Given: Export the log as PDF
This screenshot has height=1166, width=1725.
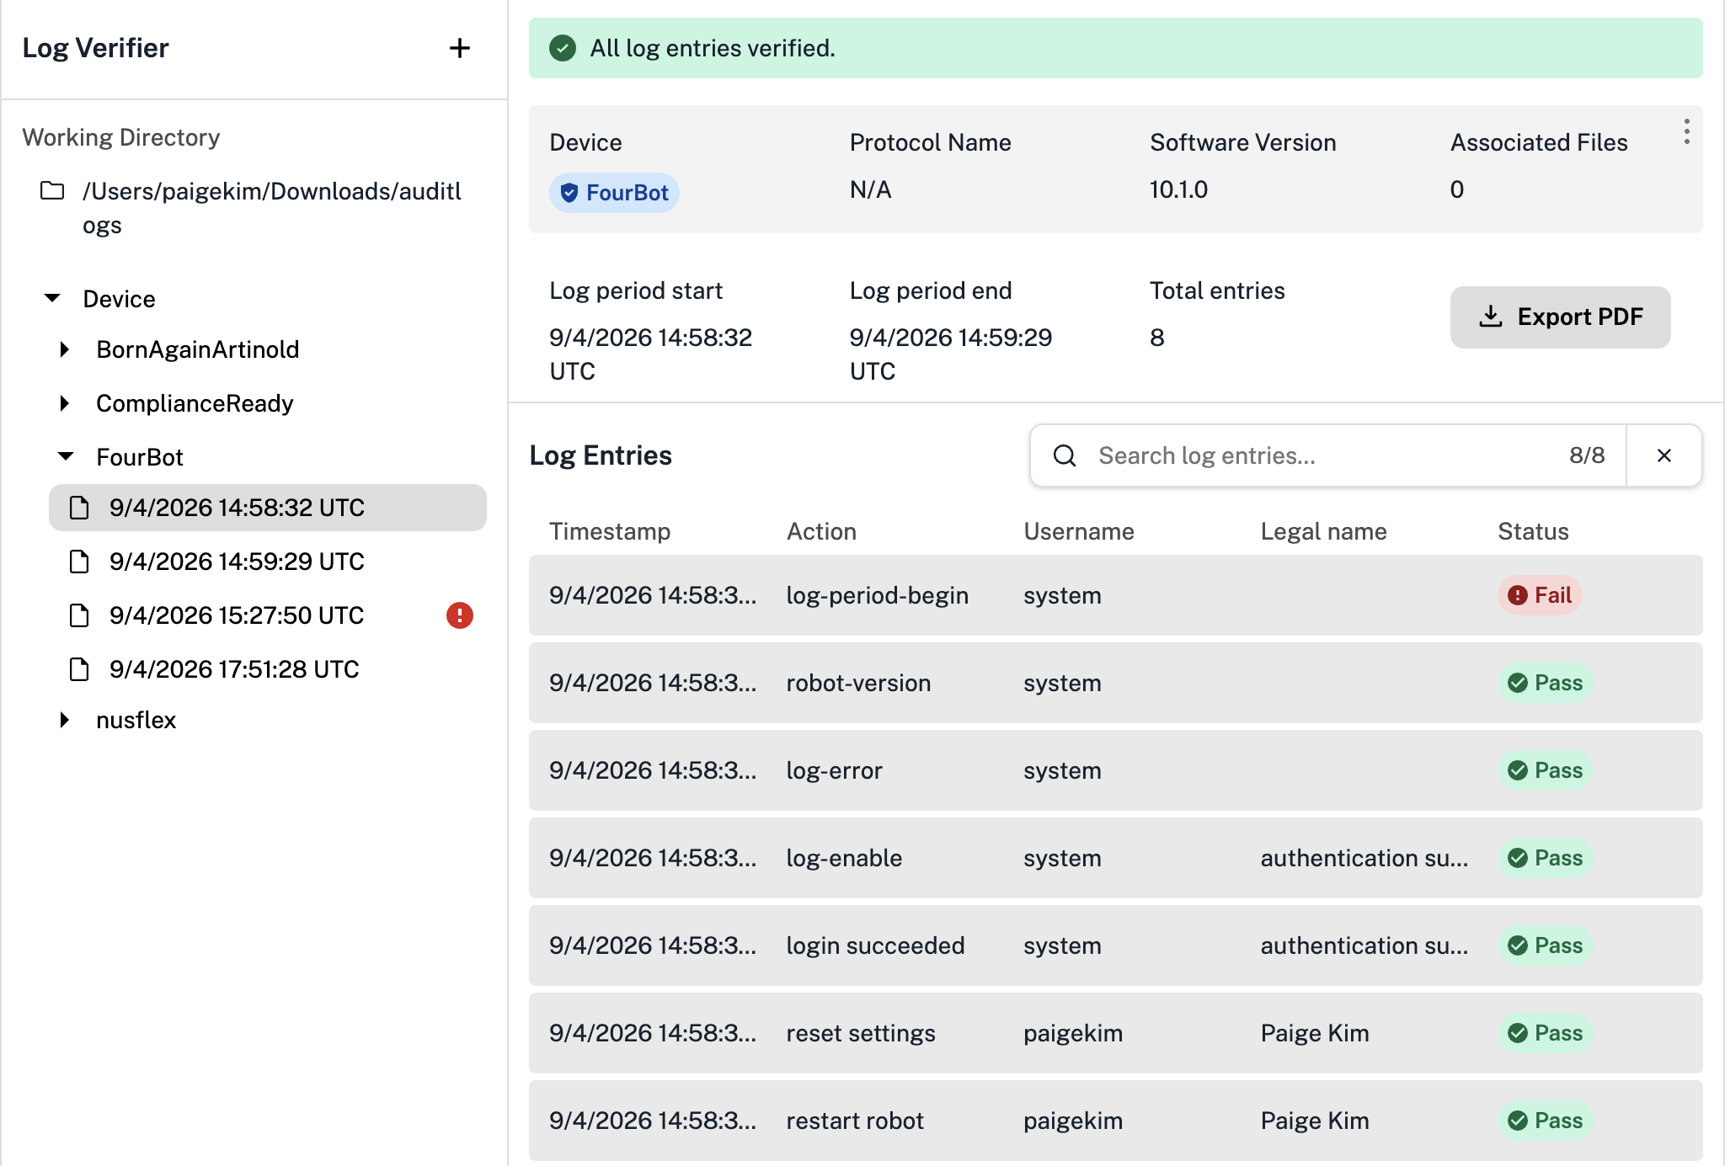Looking at the screenshot, I should 1560,317.
